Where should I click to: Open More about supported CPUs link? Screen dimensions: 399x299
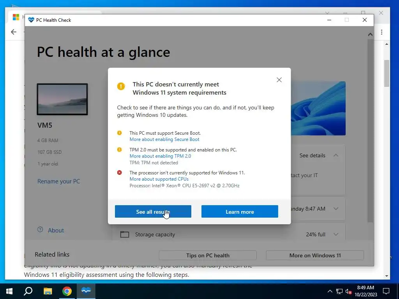click(x=159, y=179)
